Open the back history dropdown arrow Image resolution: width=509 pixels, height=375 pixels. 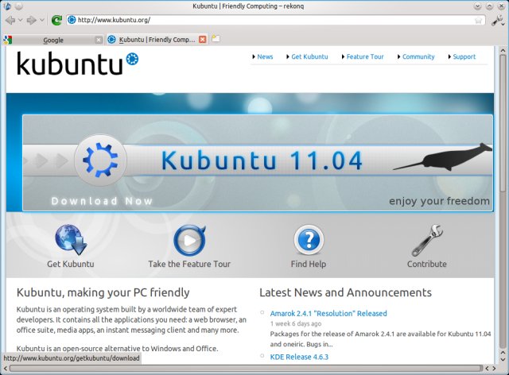pos(20,20)
